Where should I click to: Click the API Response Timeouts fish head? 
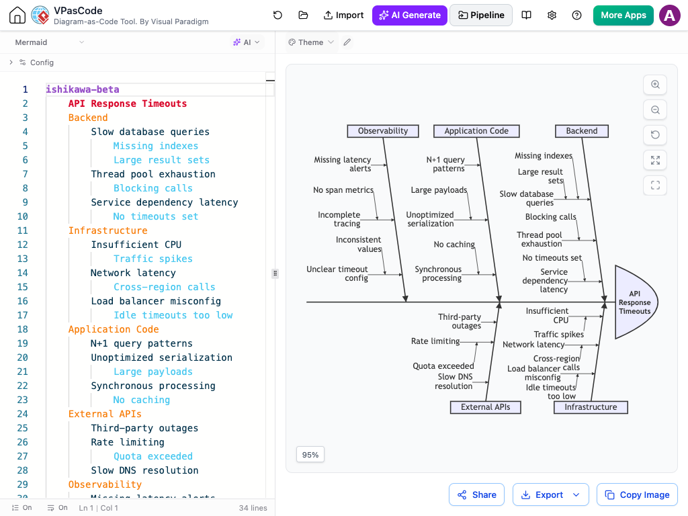click(636, 302)
